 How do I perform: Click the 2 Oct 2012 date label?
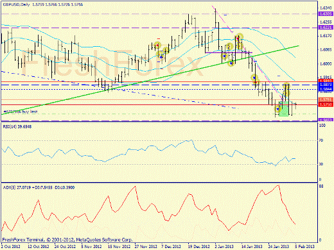click(11, 247)
